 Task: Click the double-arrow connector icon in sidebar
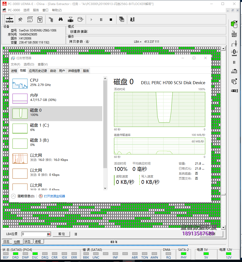coord(234,91)
